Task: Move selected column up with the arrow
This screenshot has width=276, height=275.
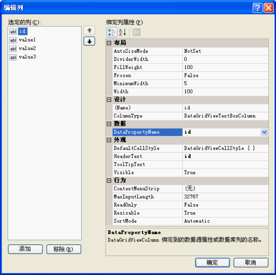Action: click(x=89, y=30)
